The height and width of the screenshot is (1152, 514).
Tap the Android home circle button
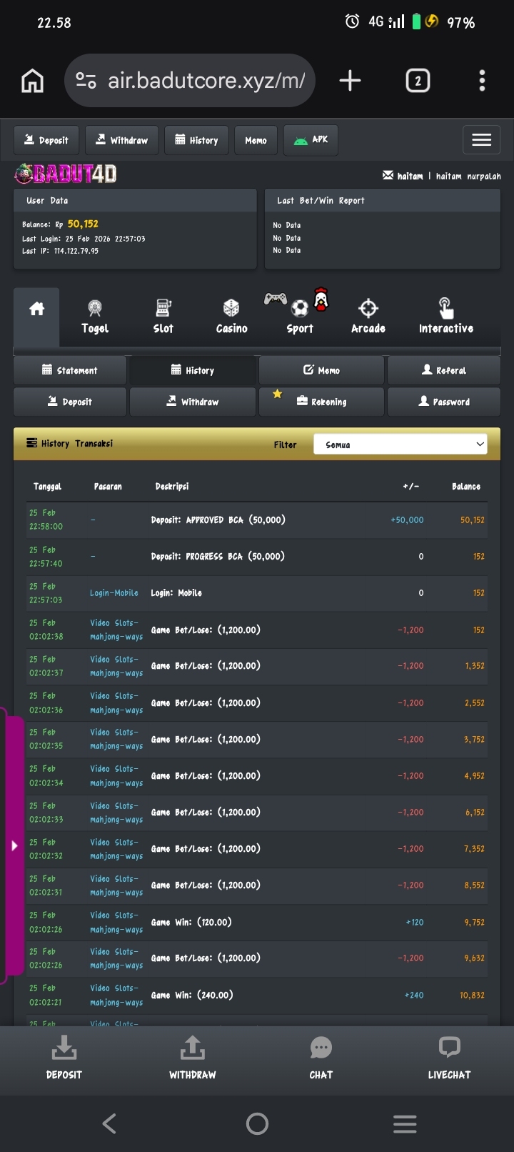[257, 1124]
